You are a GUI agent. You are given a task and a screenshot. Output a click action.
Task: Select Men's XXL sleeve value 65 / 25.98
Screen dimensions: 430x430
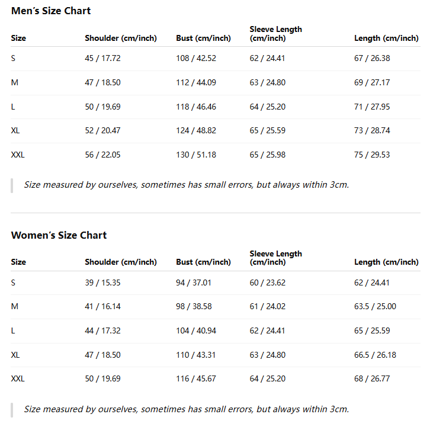tap(267, 155)
